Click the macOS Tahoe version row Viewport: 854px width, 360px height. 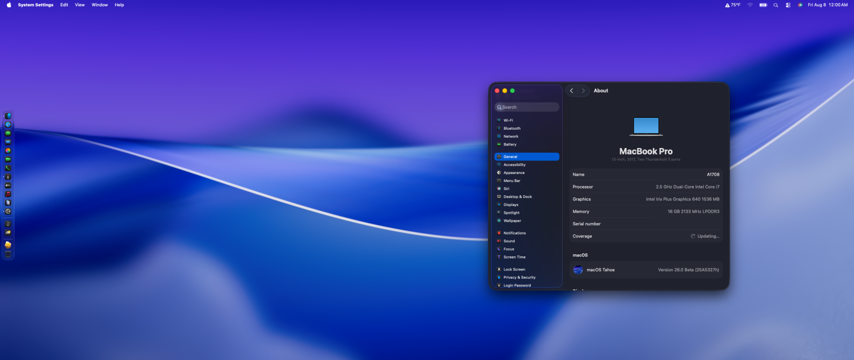click(646, 270)
